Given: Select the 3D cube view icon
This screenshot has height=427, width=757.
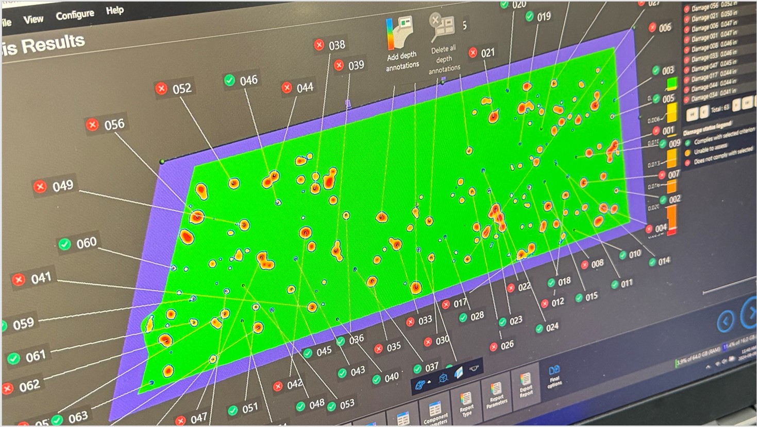Looking at the screenshot, I should pos(443,379).
